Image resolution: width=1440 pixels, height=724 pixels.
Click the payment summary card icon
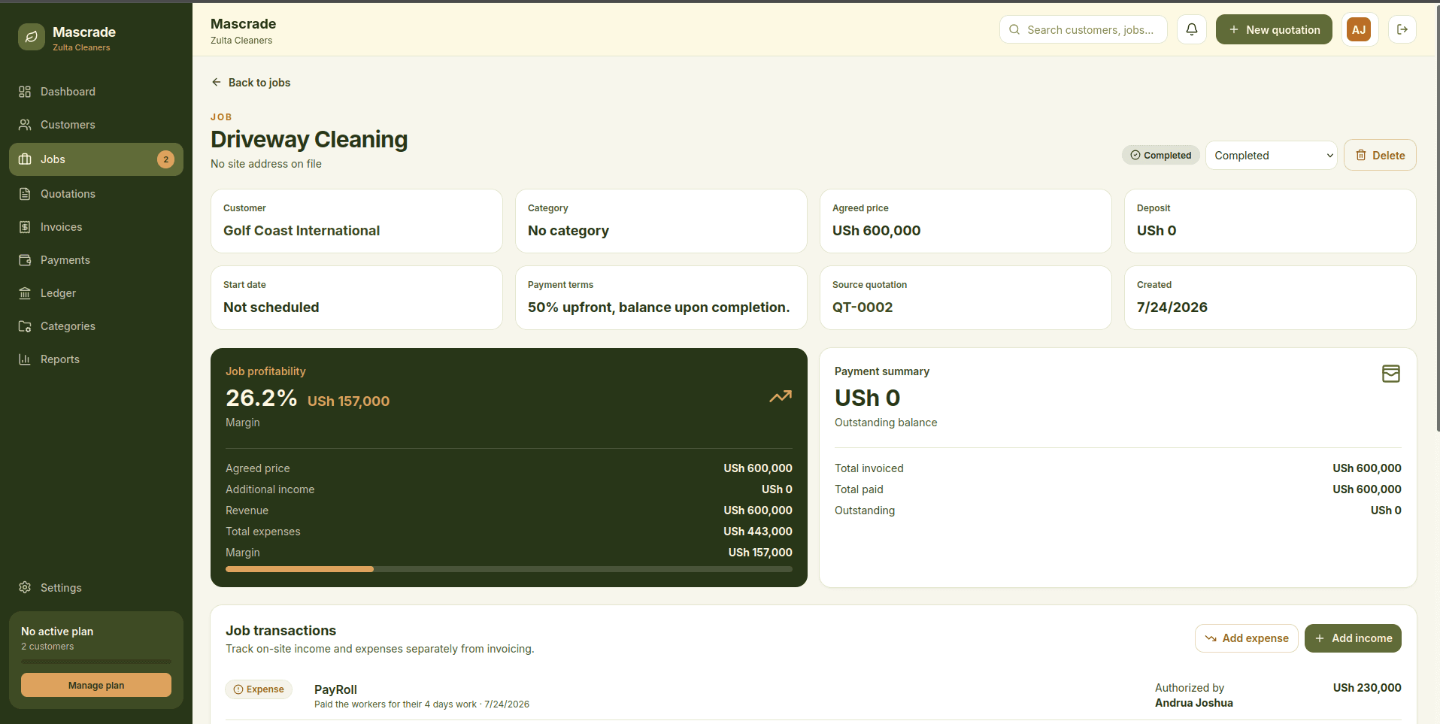pos(1391,374)
